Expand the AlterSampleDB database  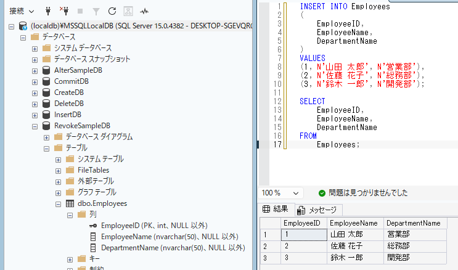coord(35,71)
